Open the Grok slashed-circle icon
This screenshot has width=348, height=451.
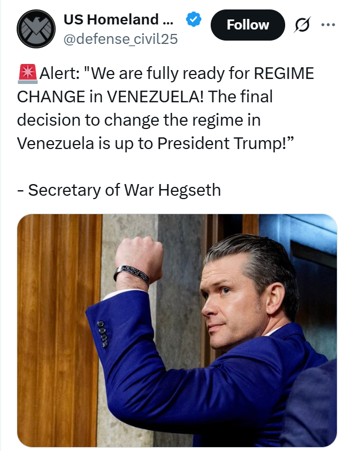pos(302,25)
